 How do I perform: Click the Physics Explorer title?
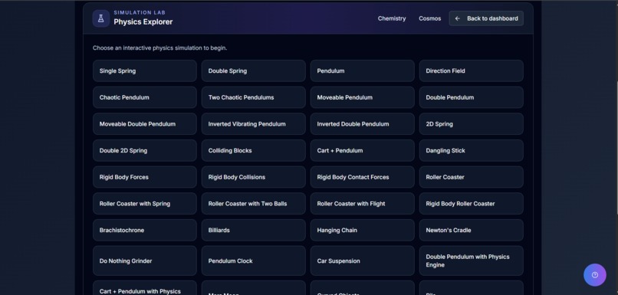click(143, 22)
